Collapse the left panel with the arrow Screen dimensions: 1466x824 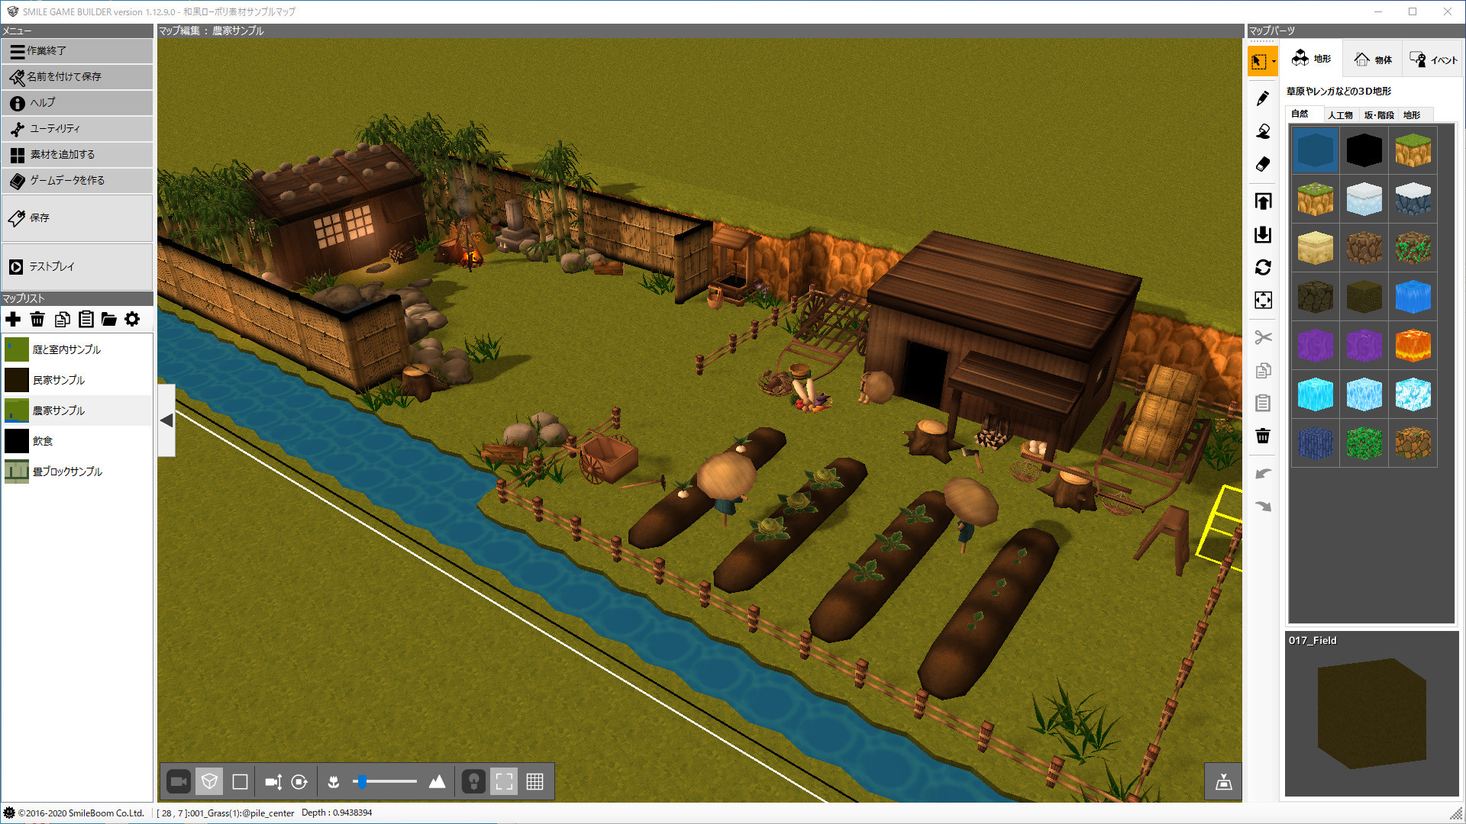[x=166, y=420]
